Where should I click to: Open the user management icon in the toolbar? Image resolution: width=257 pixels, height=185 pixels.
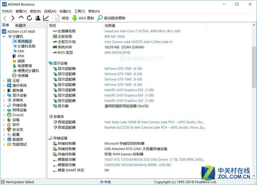(38, 18)
